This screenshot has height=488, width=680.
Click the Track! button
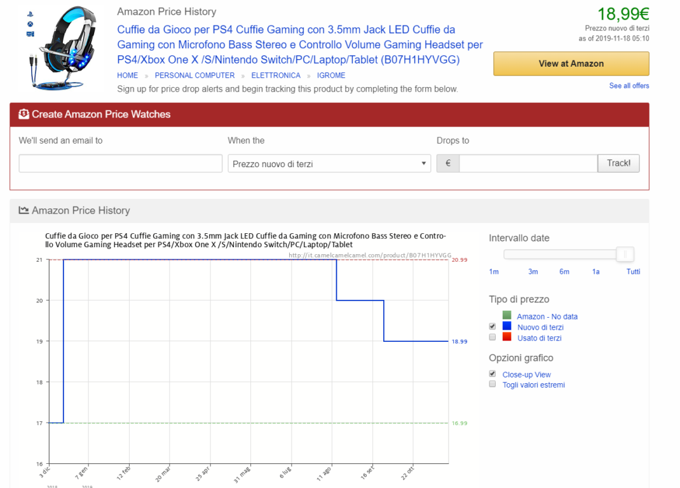(618, 163)
